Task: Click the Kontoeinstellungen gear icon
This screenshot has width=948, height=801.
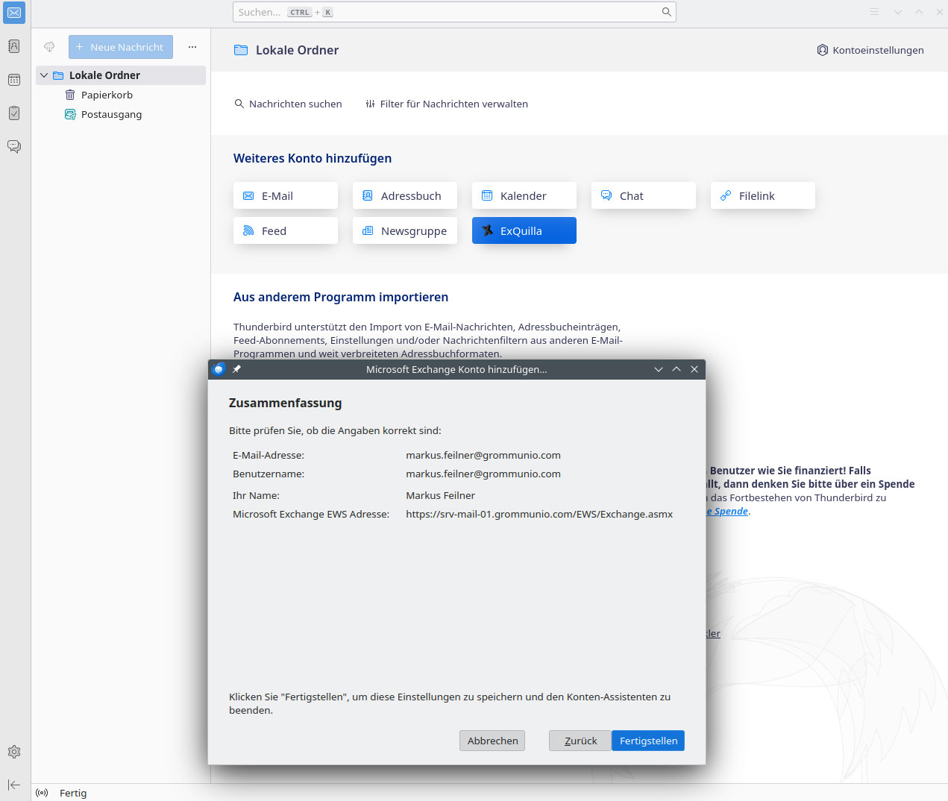Action: click(x=822, y=50)
